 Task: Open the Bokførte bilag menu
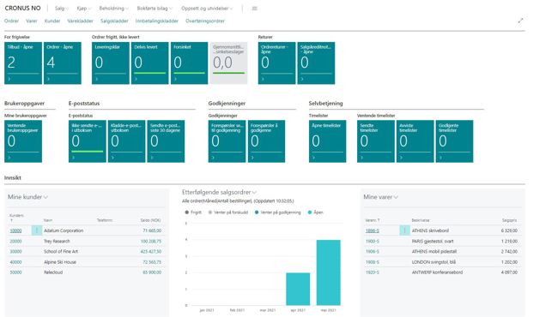point(154,9)
